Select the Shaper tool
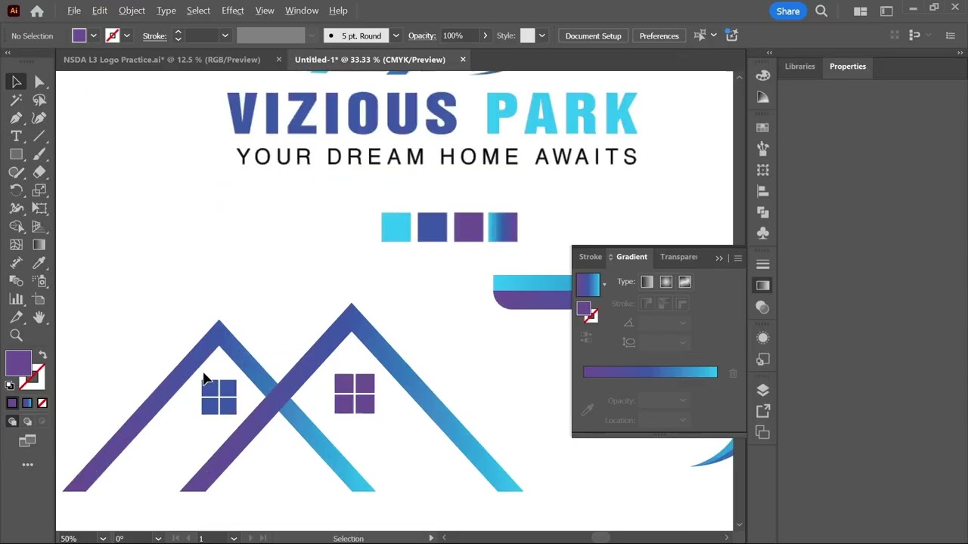 [x=16, y=172]
